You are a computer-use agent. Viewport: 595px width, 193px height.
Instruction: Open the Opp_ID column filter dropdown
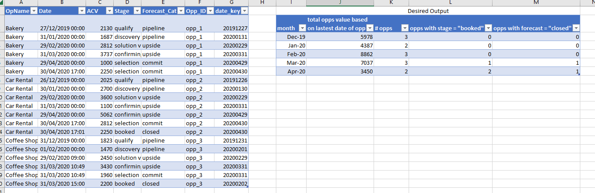210,11
